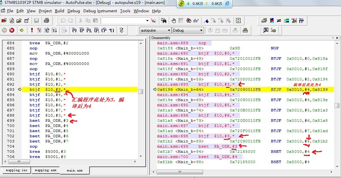Click source editor vertical scrollbar down arrow
Image resolution: width=341 pixels, height=178 pixels.
tap(141, 156)
